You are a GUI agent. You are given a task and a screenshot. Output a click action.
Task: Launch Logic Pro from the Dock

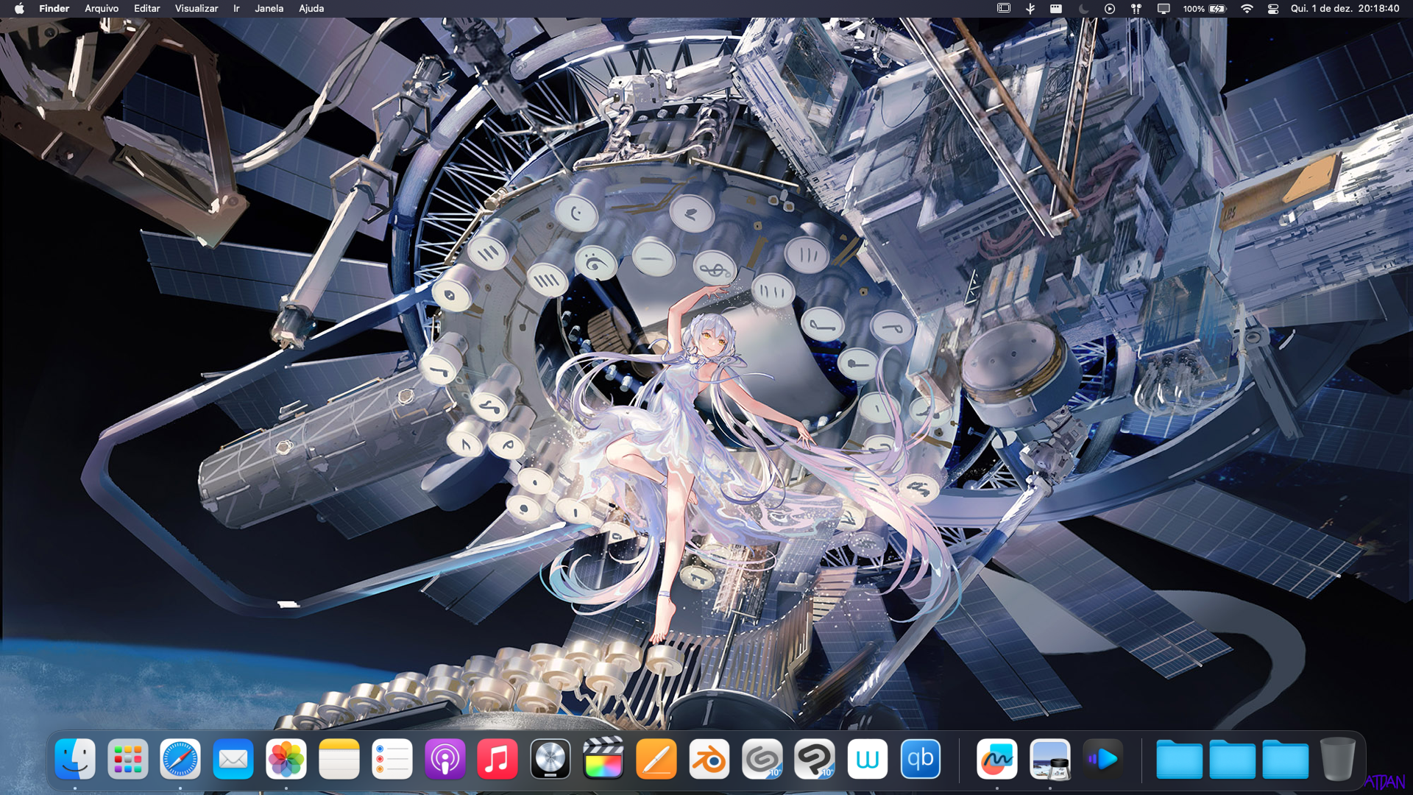coord(550,759)
